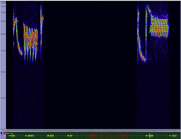Click the frequency axis scale left of the spectrogram
181x139 pixels.
click(3, 65)
